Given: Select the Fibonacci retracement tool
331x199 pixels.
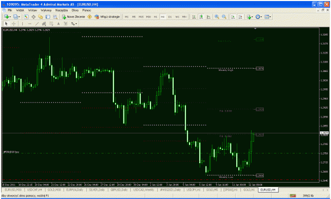Looking at the screenshot, I should [51, 24].
